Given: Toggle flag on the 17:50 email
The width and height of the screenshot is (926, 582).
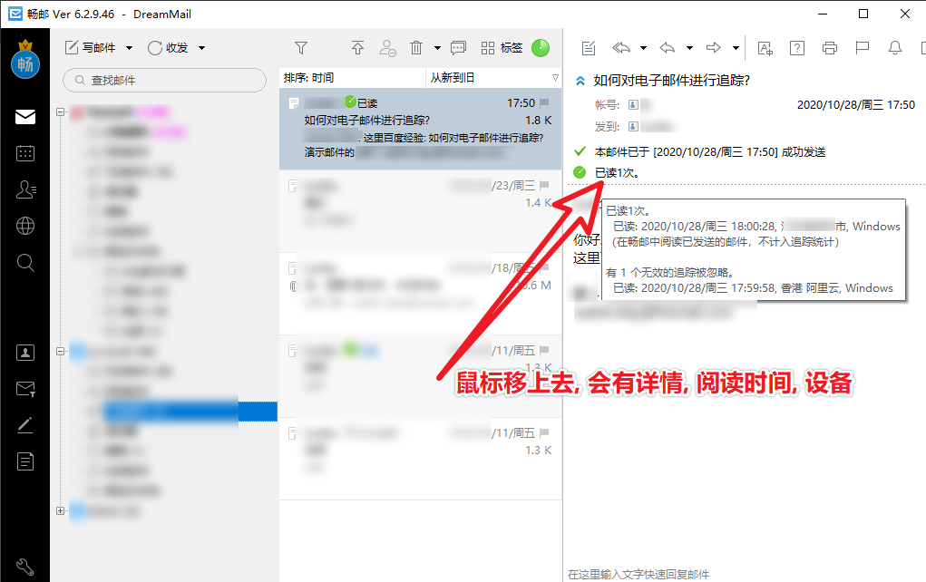Looking at the screenshot, I should (x=544, y=102).
